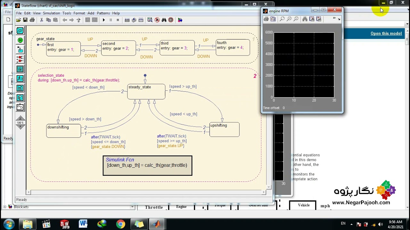
Task: Print the engine RPM scope
Action: (x=266, y=19)
